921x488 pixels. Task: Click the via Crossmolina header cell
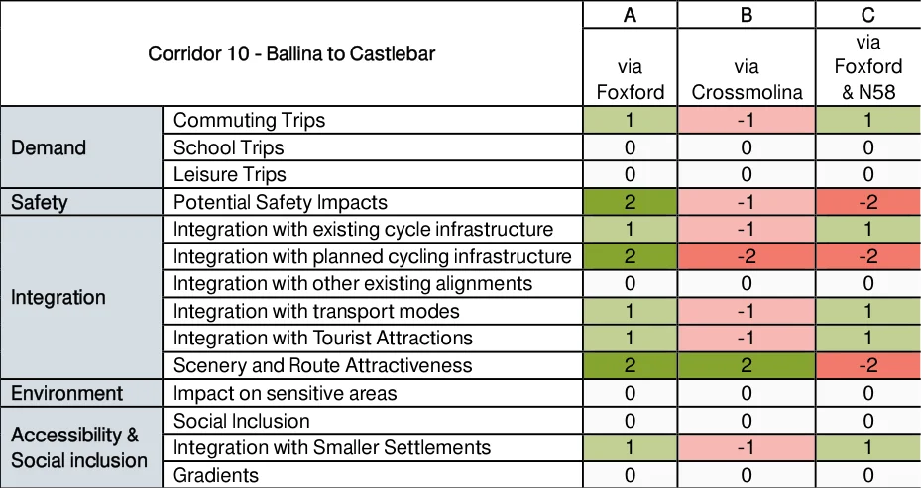[x=746, y=67]
